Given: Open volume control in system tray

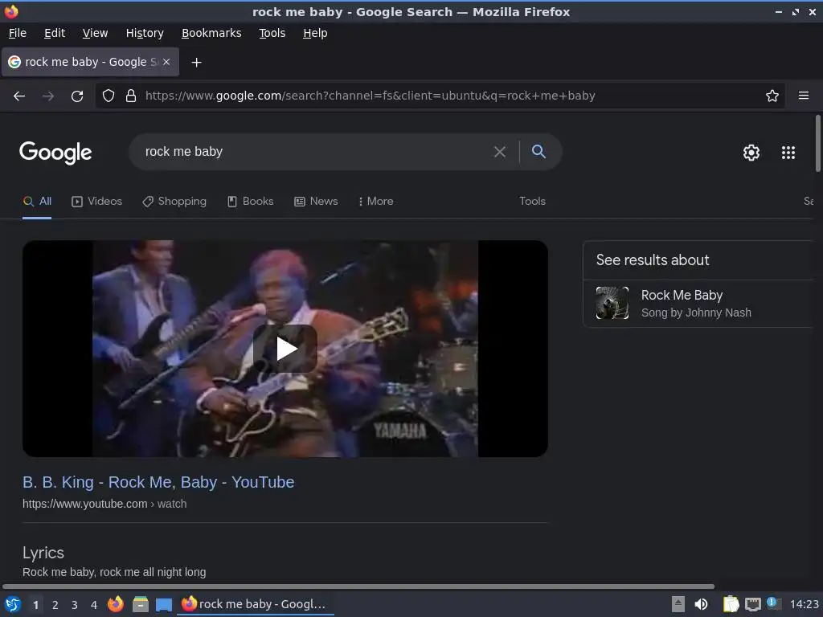Looking at the screenshot, I should [701, 604].
